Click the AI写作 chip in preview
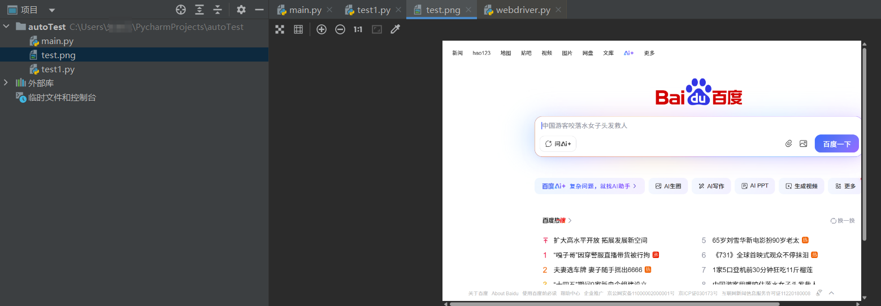This screenshot has height=306, width=881. tap(711, 186)
